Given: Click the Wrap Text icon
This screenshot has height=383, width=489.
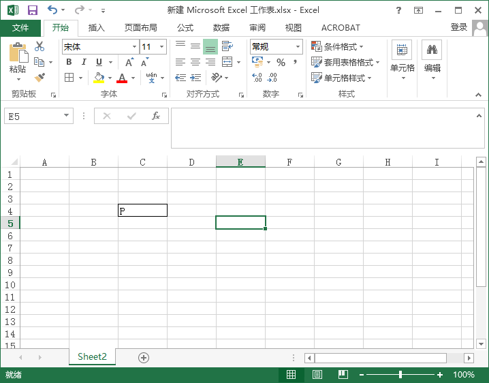Looking at the screenshot, I should click(227, 46).
